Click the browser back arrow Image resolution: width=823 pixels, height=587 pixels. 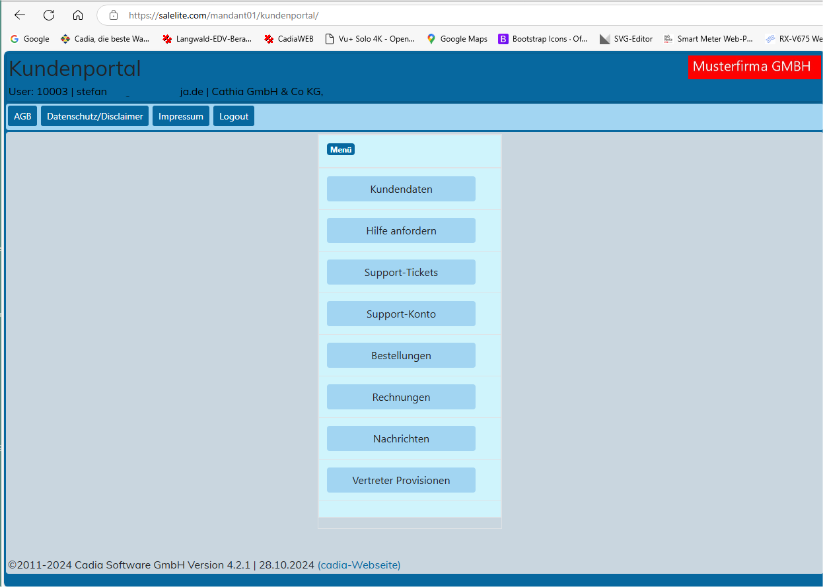pyautogui.click(x=20, y=15)
